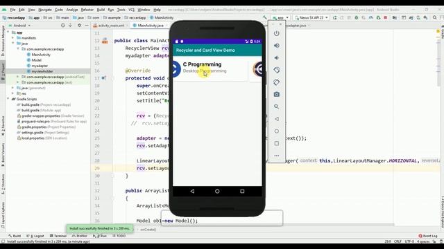Open the Logcat tool window button
Screen dimensions: 444x249
(x=35, y=236)
